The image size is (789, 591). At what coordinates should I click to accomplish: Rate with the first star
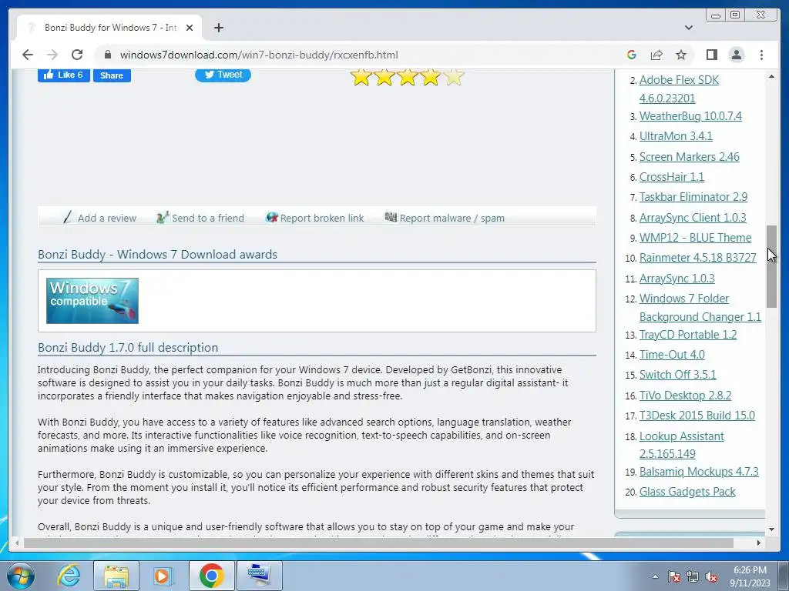(x=361, y=77)
